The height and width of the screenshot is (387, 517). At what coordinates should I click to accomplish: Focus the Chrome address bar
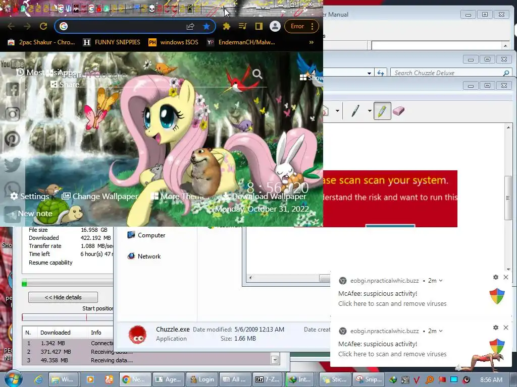click(x=125, y=26)
